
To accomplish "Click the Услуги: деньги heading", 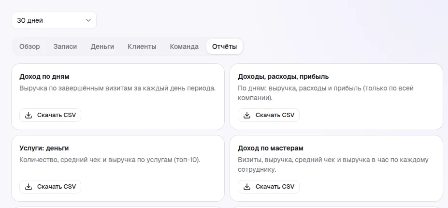I will coord(44,148).
